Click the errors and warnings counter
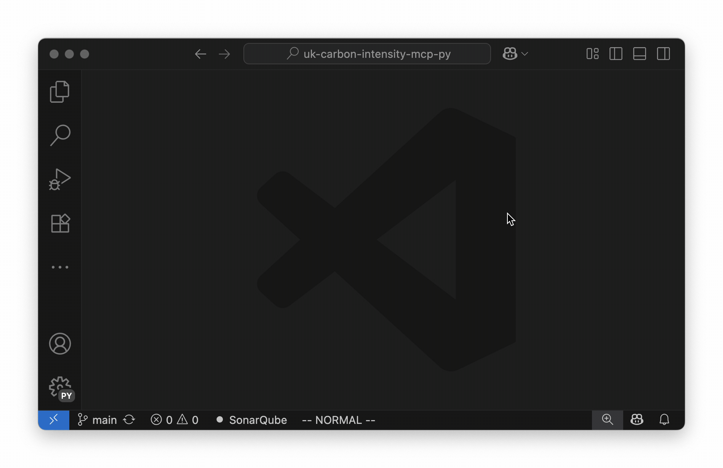This screenshot has width=723, height=468. pos(174,420)
